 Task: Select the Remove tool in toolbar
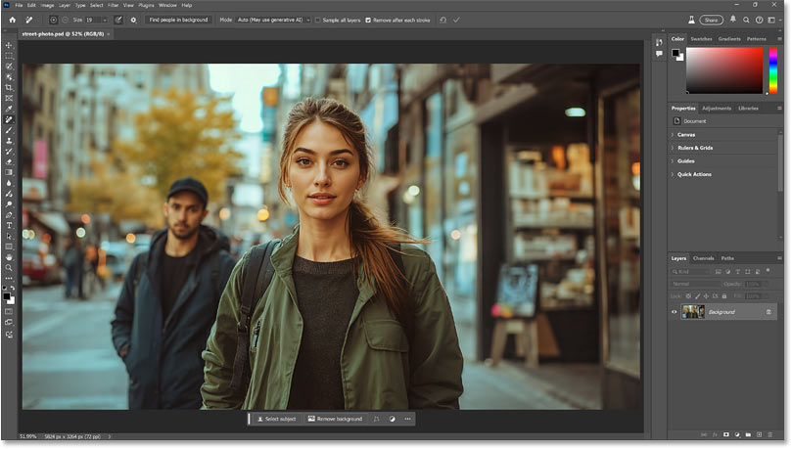[9, 119]
